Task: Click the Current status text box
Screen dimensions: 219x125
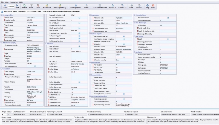Action: click(x=38, y=121)
